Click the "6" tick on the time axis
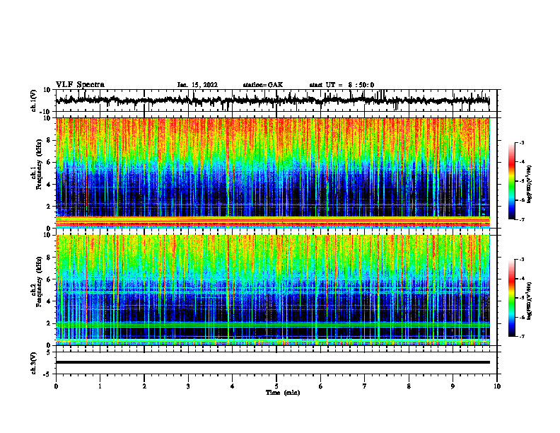This screenshot has width=560, height=433. click(321, 386)
